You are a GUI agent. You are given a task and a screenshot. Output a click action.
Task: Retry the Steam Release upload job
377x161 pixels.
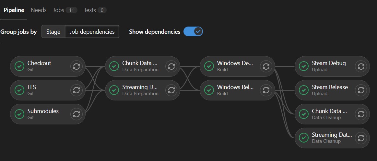point(361,90)
